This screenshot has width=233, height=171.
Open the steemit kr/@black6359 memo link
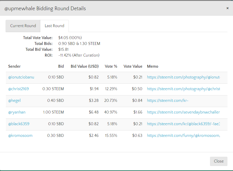pyautogui.click(x=183, y=124)
